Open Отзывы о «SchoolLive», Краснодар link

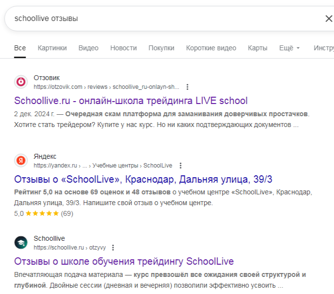point(143,179)
